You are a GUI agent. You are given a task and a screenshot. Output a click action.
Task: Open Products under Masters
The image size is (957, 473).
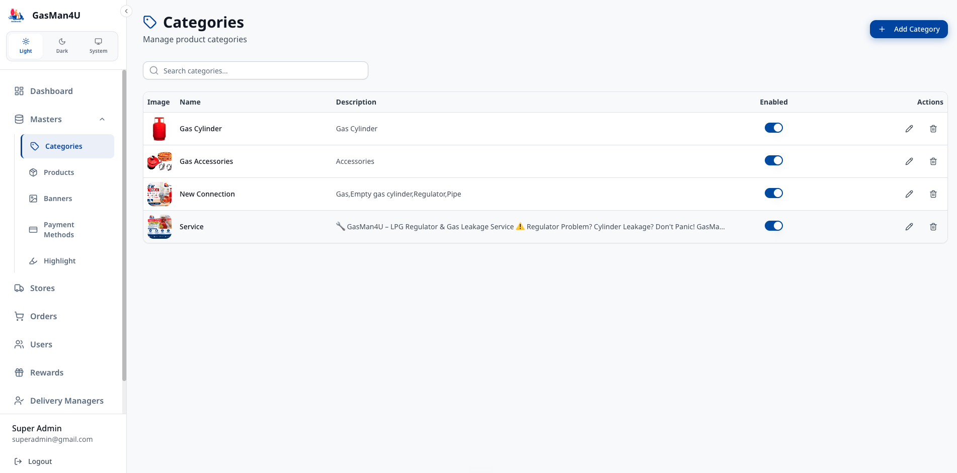pos(67,172)
